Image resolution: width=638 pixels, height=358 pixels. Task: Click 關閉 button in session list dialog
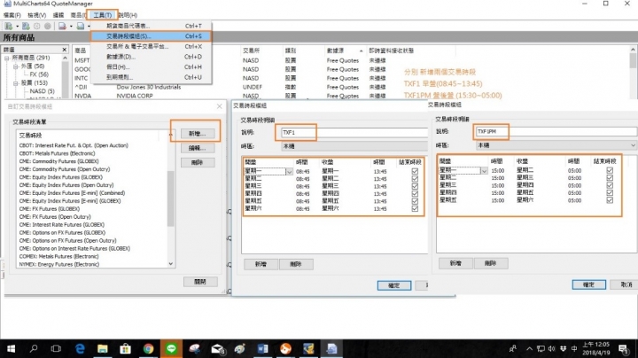point(200,282)
